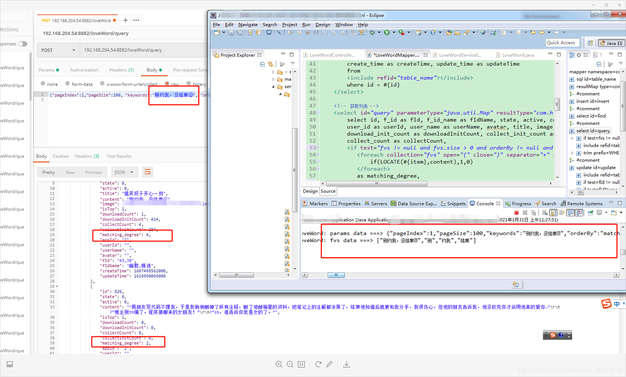Viewport: 626px width, 377px height.
Task: Open the JSON format dropdown in response viewer
Action: point(125,172)
